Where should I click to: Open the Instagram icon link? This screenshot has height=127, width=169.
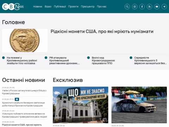[x=134, y=7]
